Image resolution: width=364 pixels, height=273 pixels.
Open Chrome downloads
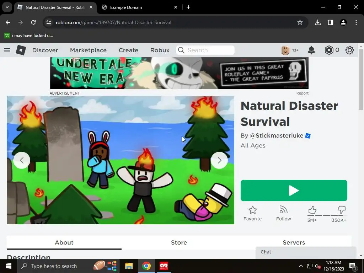tap(318, 22)
